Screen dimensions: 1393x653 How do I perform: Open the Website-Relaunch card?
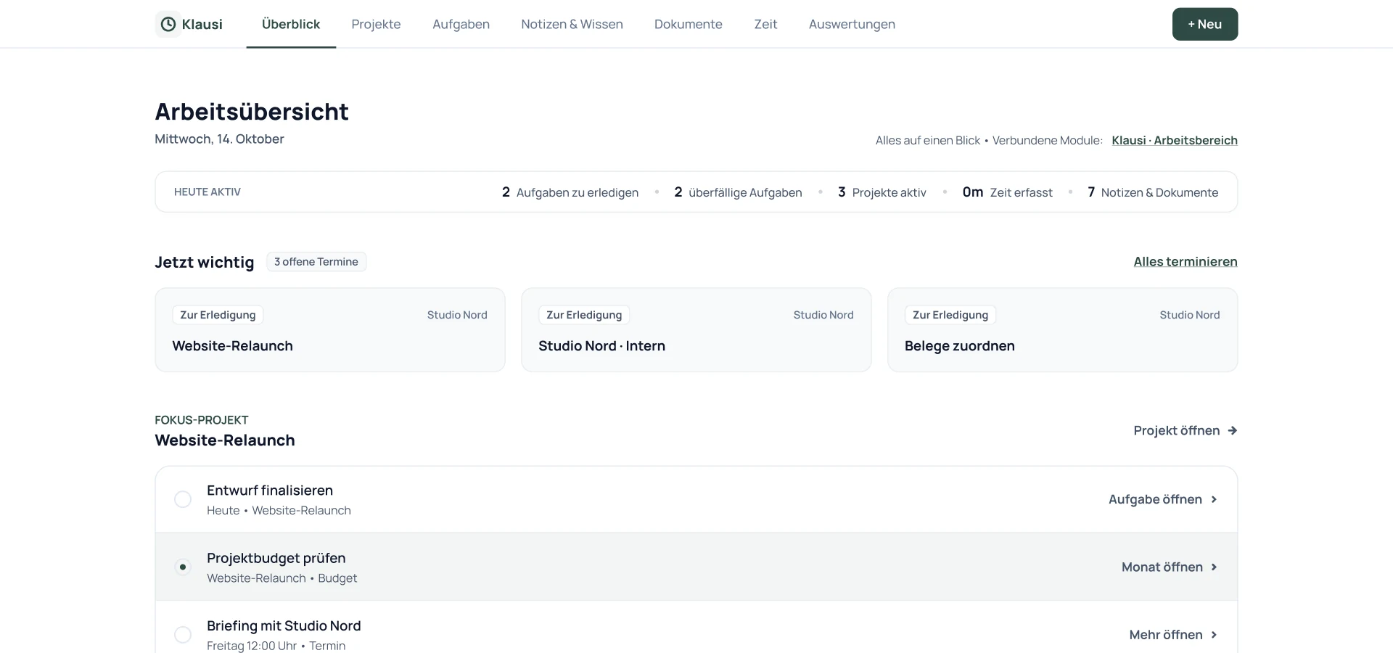point(330,330)
